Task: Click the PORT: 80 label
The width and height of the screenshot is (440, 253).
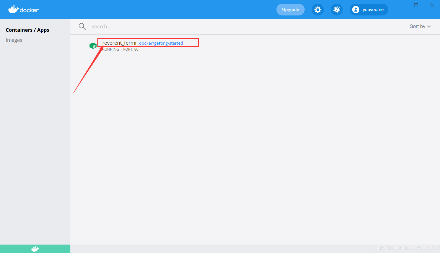Action: (x=131, y=49)
